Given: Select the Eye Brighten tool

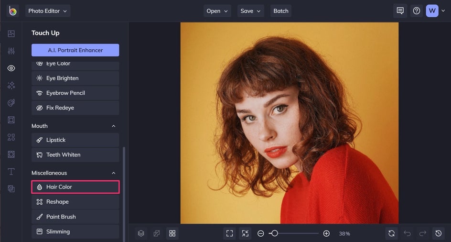Looking at the screenshot, I should tap(75, 78).
